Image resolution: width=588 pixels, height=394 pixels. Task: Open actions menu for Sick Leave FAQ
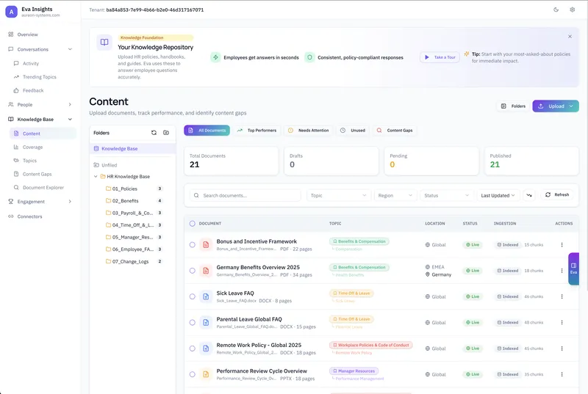[562, 296]
